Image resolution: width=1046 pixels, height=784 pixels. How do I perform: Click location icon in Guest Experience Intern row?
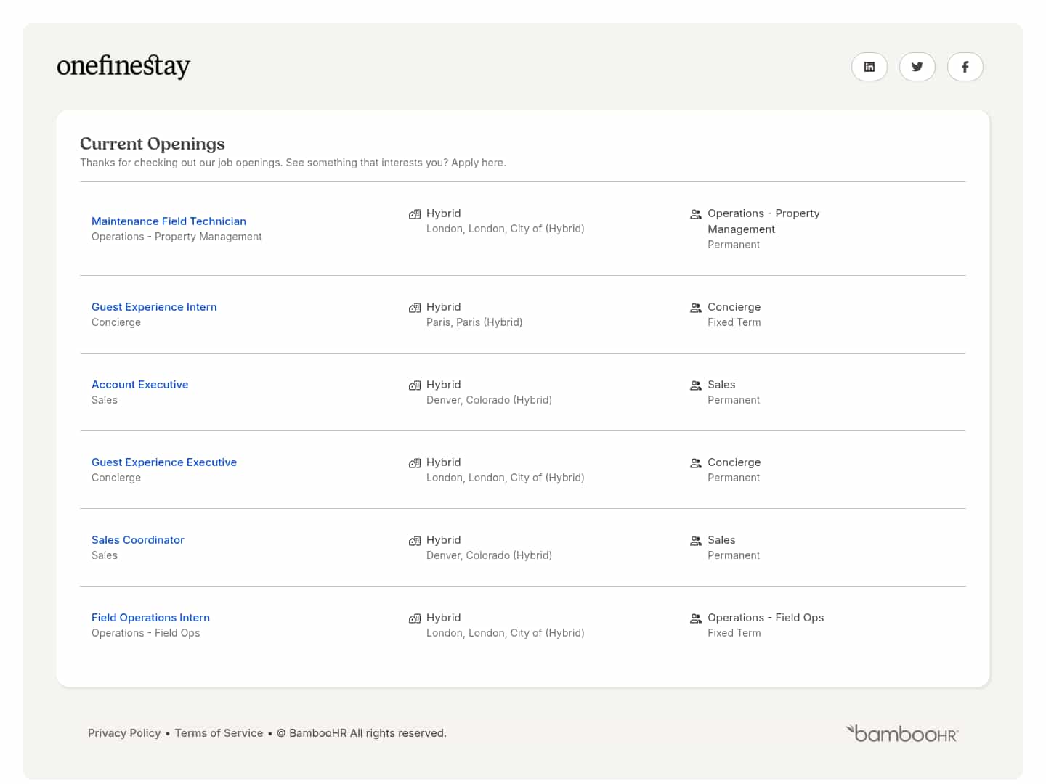point(415,308)
